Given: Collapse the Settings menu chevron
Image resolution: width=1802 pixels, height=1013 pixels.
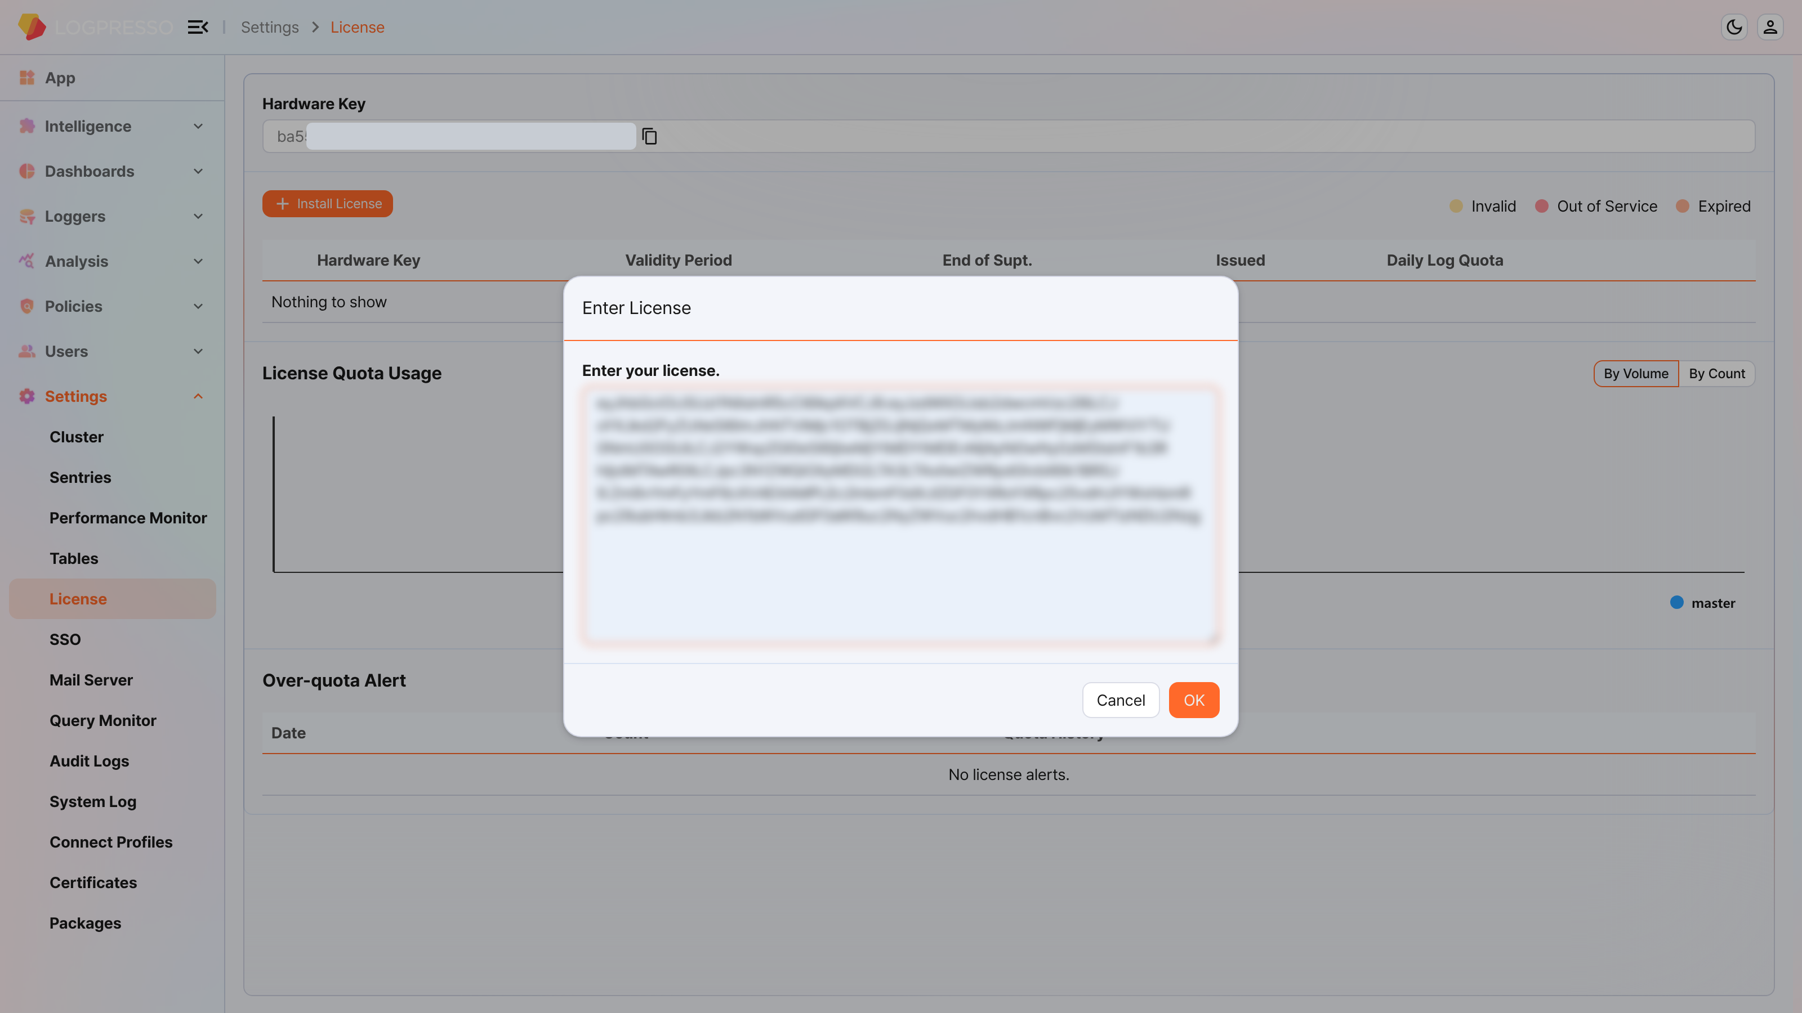Looking at the screenshot, I should tap(198, 396).
